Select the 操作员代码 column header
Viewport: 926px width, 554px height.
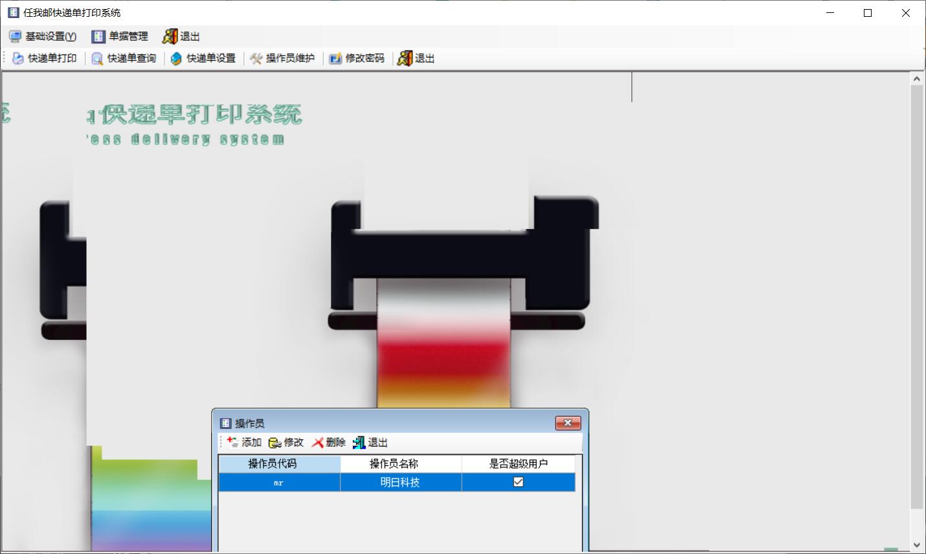tap(279, 463)
